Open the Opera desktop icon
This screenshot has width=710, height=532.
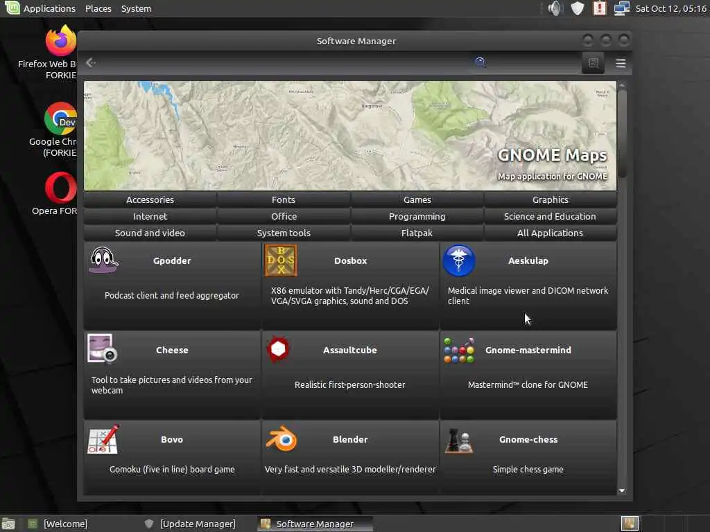point(61,187)
